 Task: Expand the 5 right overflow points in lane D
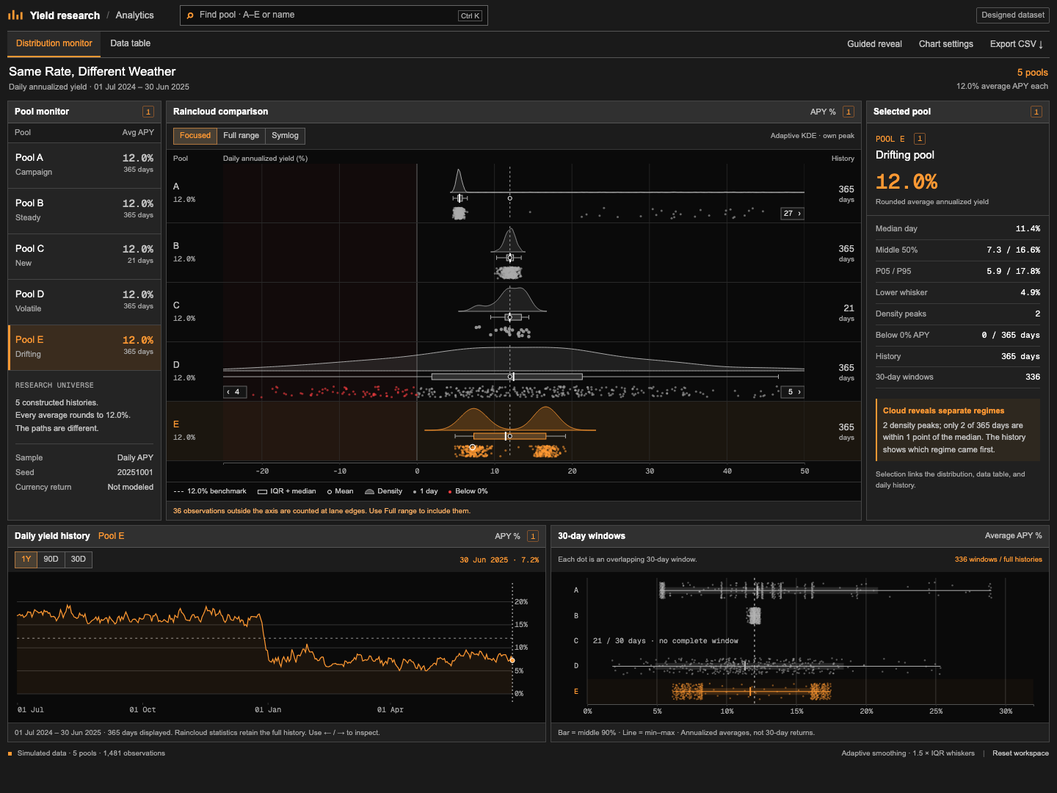tap(793, 392)
